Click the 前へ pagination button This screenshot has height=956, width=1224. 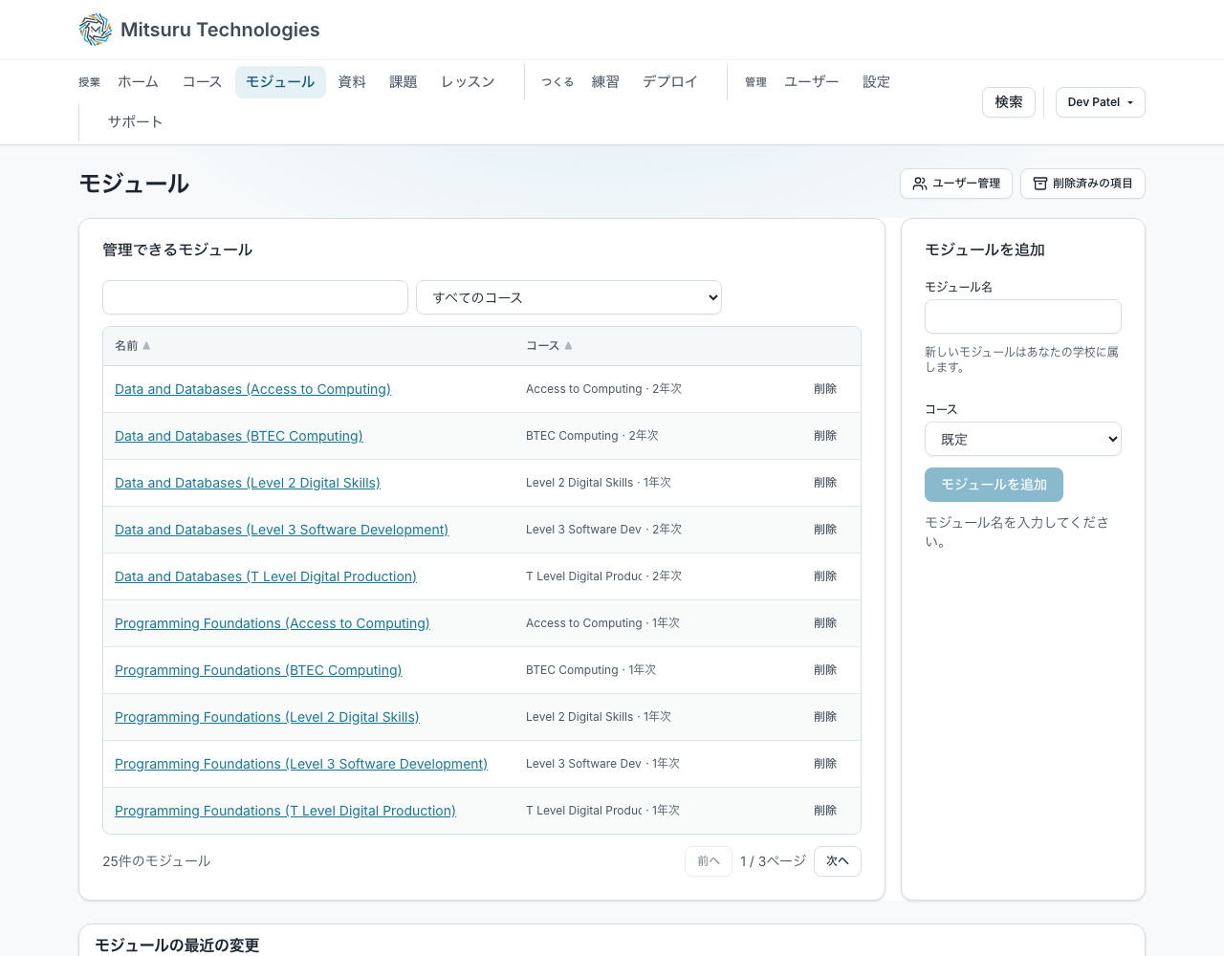[x=709, y=861]
